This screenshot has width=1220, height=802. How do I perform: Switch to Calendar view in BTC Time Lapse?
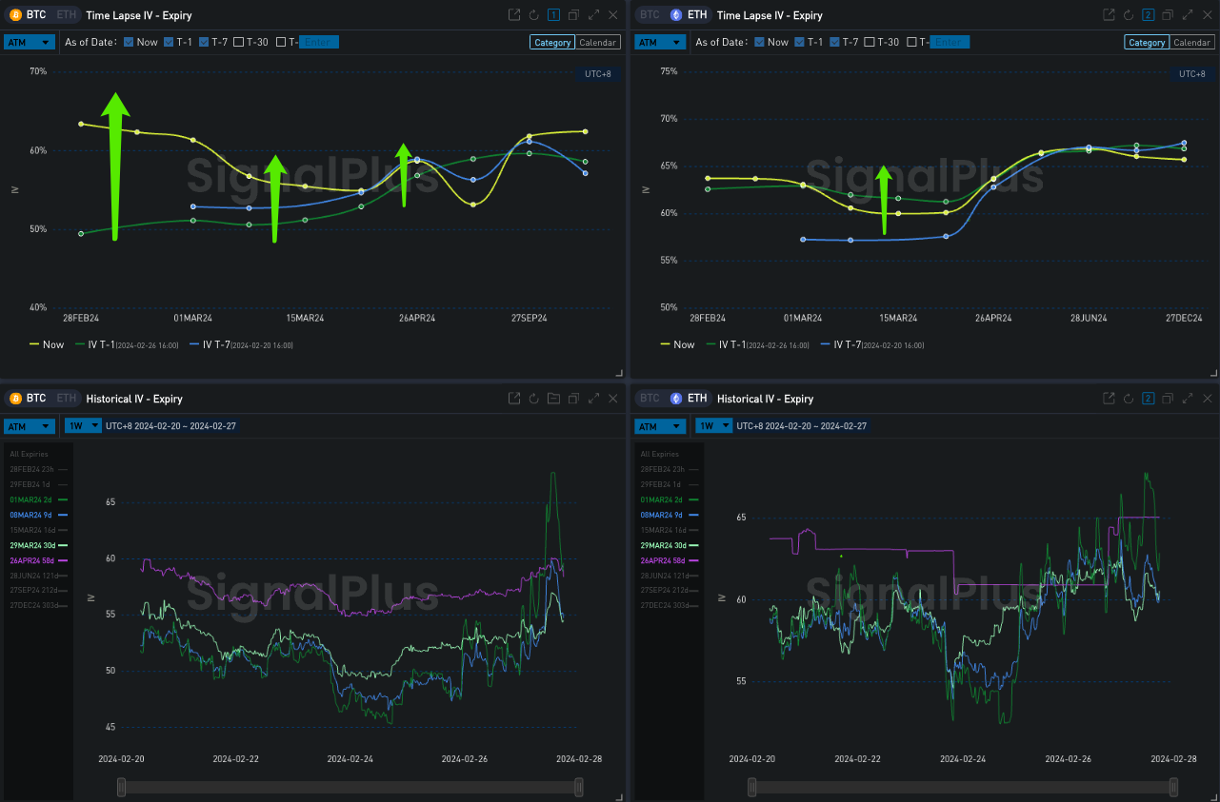[598, 42]
